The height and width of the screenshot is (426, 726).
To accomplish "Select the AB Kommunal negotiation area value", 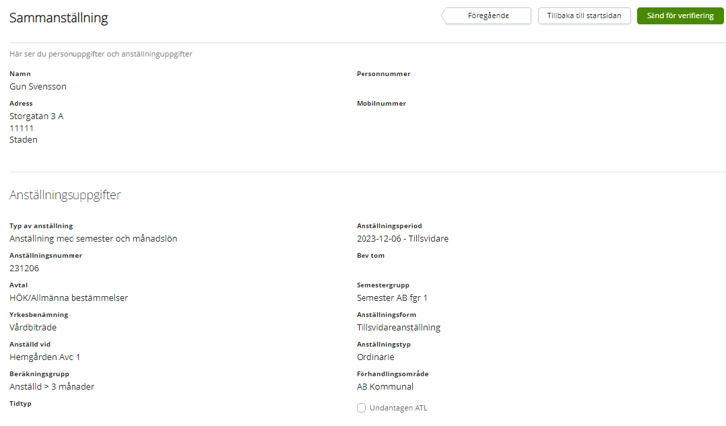I will coord(385,387).
